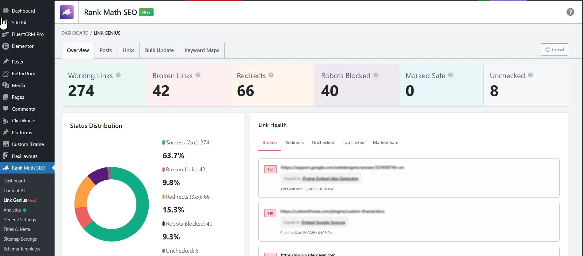Click 'Unchecked: 8' legend text
Viewport: 583px width, 256px height.
point(182,251)
